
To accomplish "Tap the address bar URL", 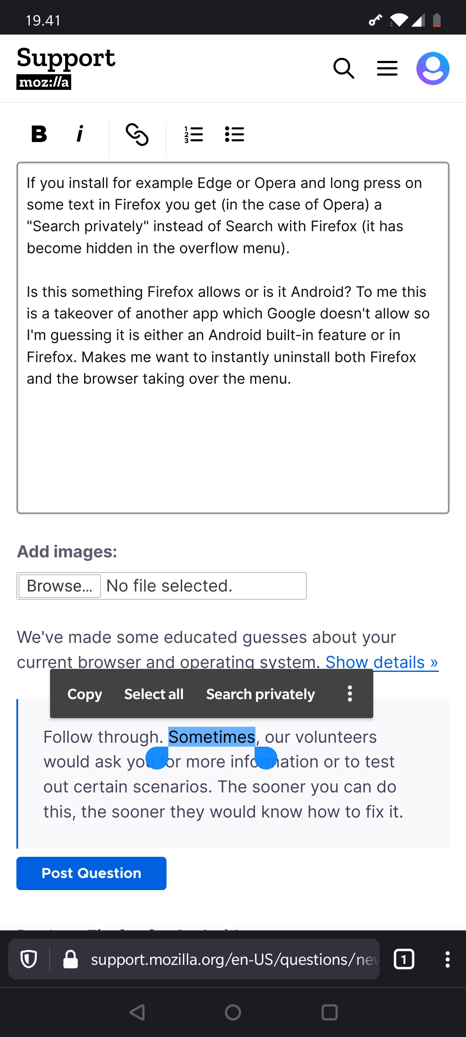I will [x=233, y=960].
